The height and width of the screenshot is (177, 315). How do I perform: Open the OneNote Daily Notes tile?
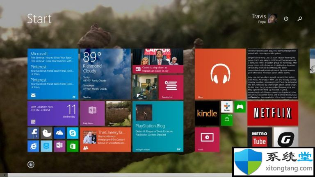tap(92, 113)
